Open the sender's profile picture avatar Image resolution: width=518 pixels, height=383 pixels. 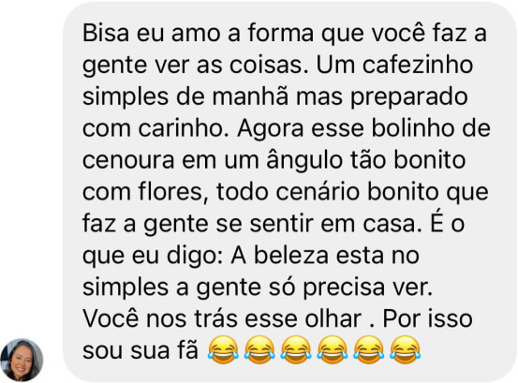pyautogui.click(x=22, y=360)
